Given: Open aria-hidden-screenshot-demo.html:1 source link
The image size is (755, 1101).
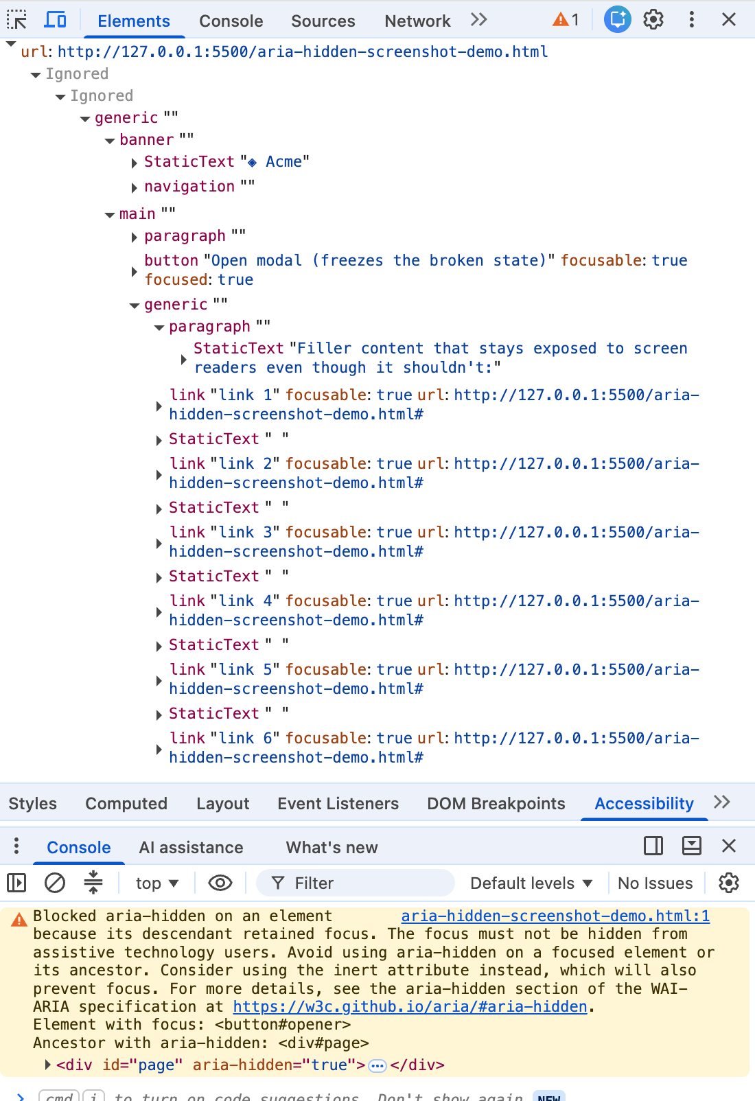Looking at the screenshot, I should tap(555, 916).
